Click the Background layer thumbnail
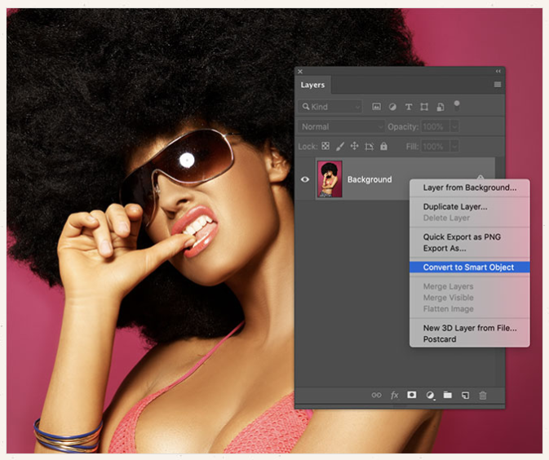 330,179
